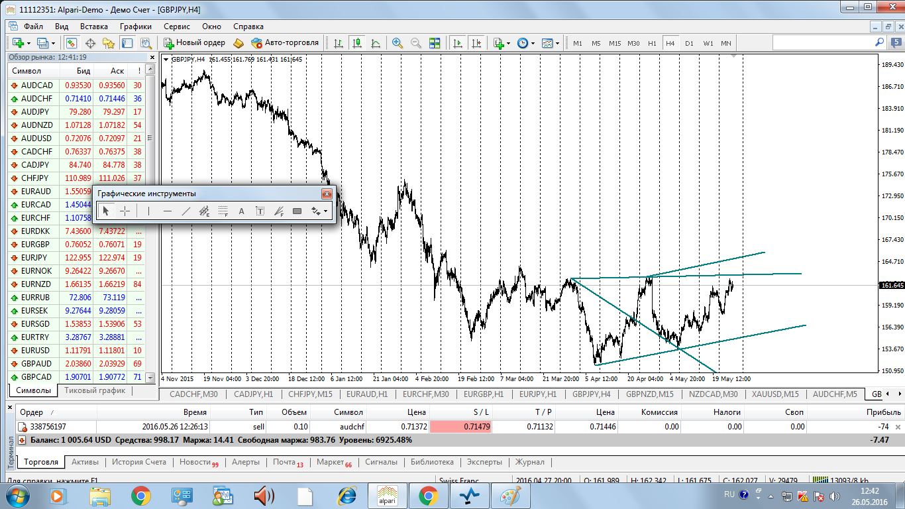The width and height of the screenshot is (905, 509).
Task: Choose the text label tool
Action: [260, 211]
